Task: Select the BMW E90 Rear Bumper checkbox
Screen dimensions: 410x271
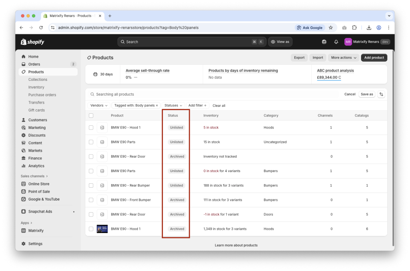Action: 91,185
